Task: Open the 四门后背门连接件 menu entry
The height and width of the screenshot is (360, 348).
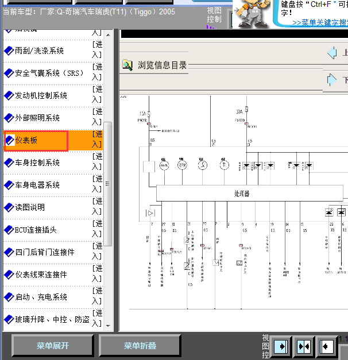Action: click(x=45, y=252)
